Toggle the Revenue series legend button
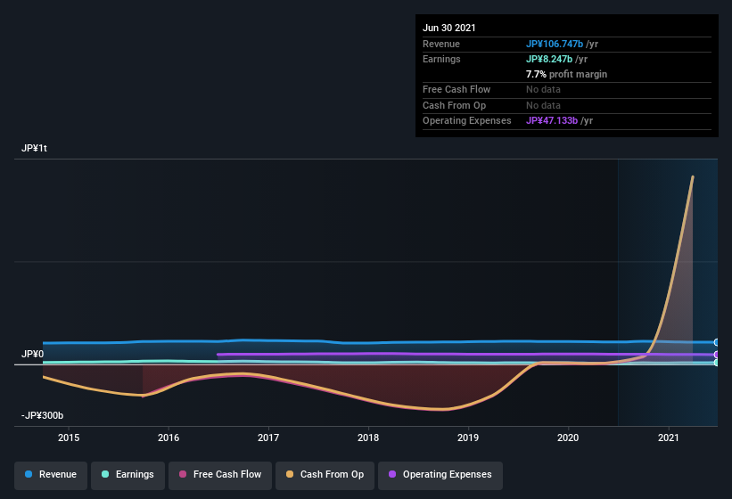This screenshot has width=732, height=499. pos(51,475)
